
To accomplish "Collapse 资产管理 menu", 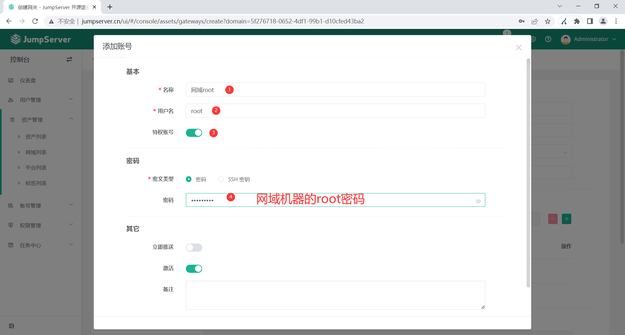I will tap(41, 120).
